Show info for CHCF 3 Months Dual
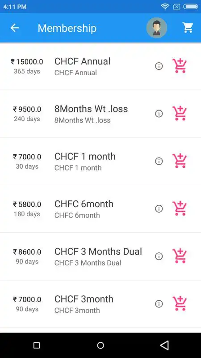Image resolution: width=201 pixels, height=358 pixels. 159,256
